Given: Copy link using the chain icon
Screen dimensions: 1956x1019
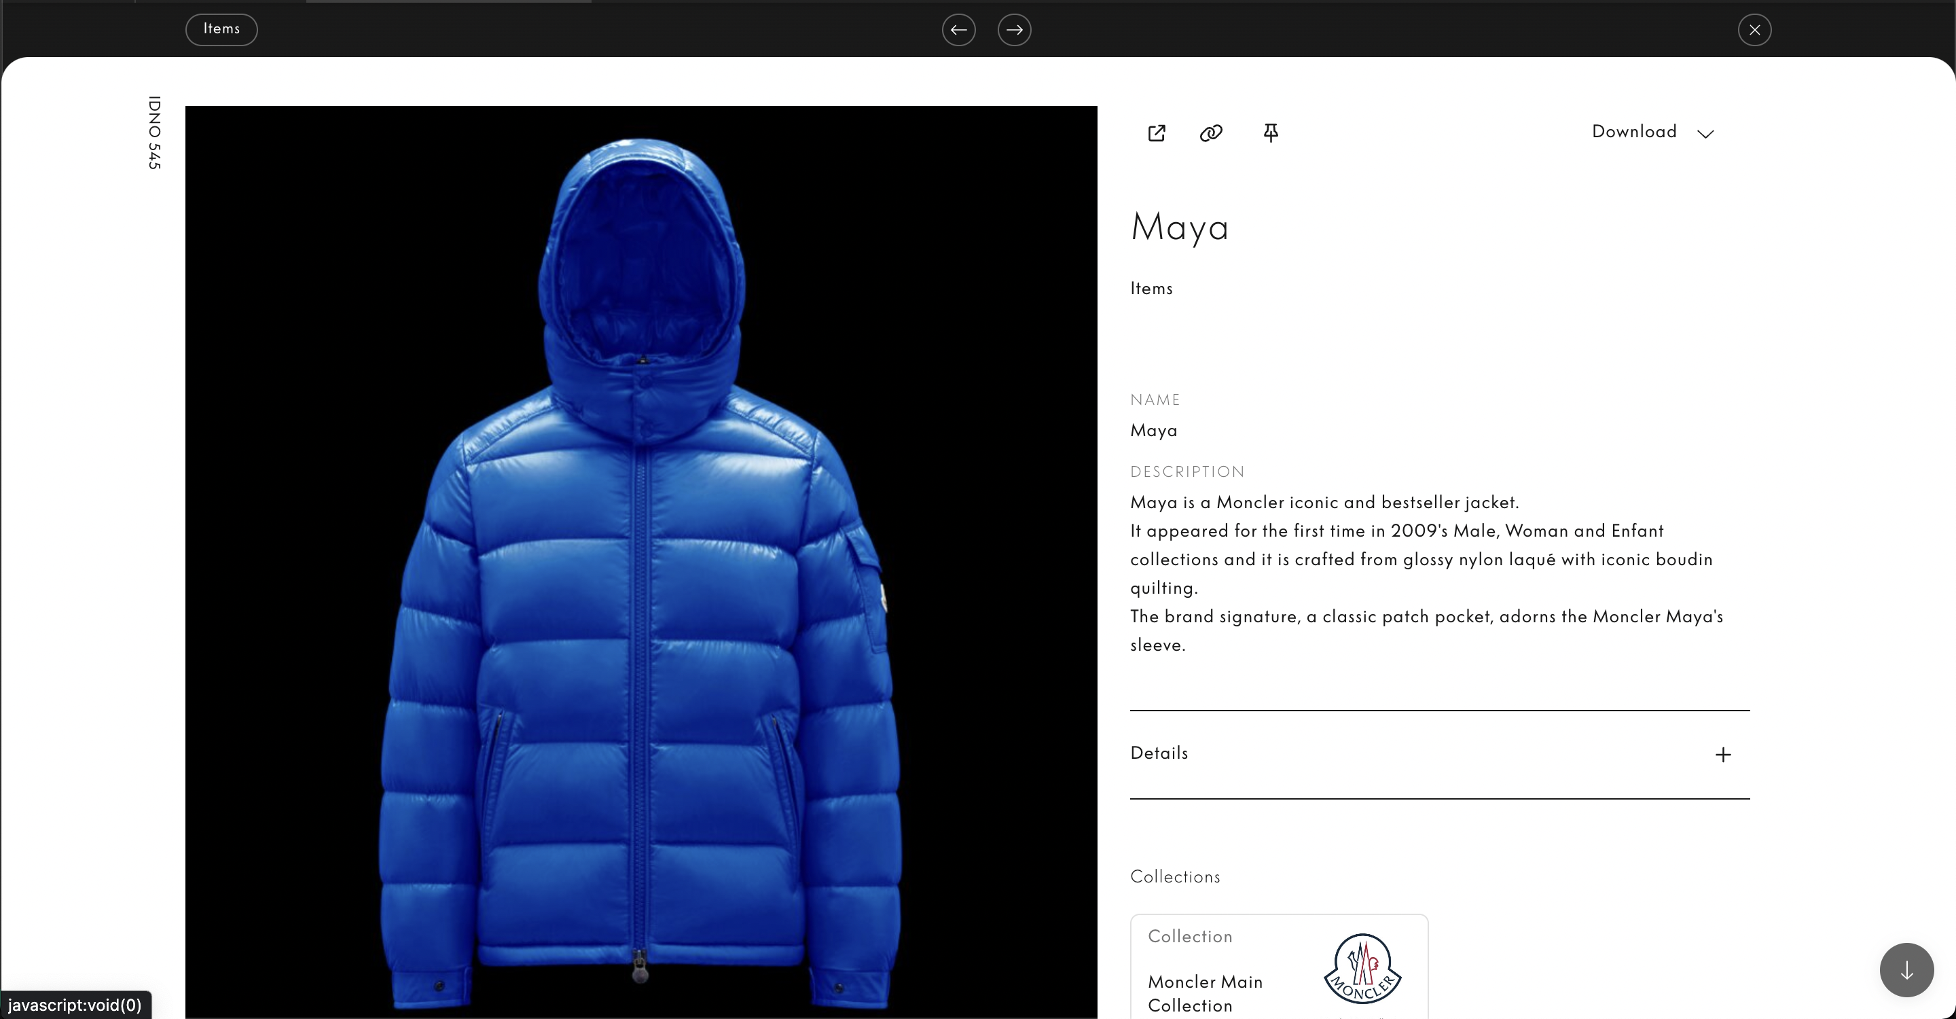Looking at the screenshot, I should 1211,133.
